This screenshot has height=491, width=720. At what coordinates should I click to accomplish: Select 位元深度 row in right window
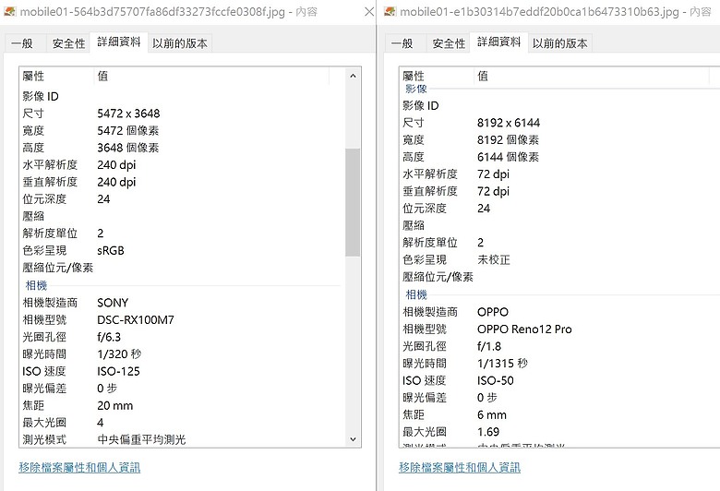tap(560, 209)
